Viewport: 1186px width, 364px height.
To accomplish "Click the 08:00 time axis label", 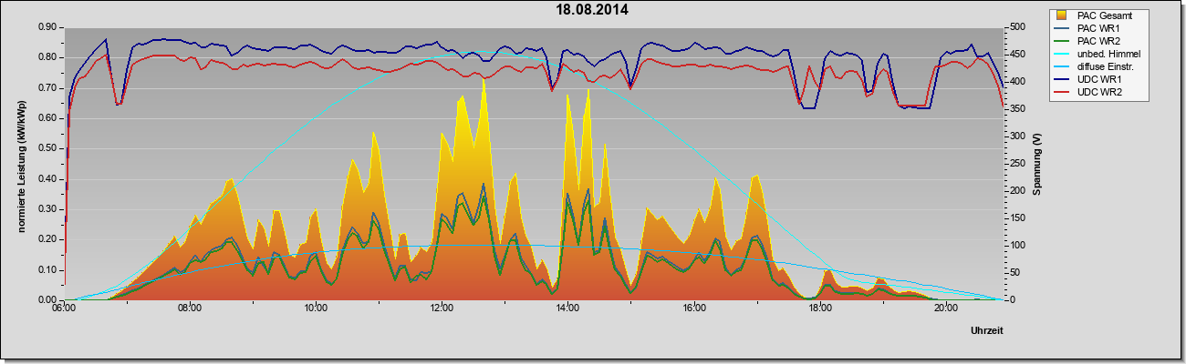I will pyautogui.click(x=190, y=307).
